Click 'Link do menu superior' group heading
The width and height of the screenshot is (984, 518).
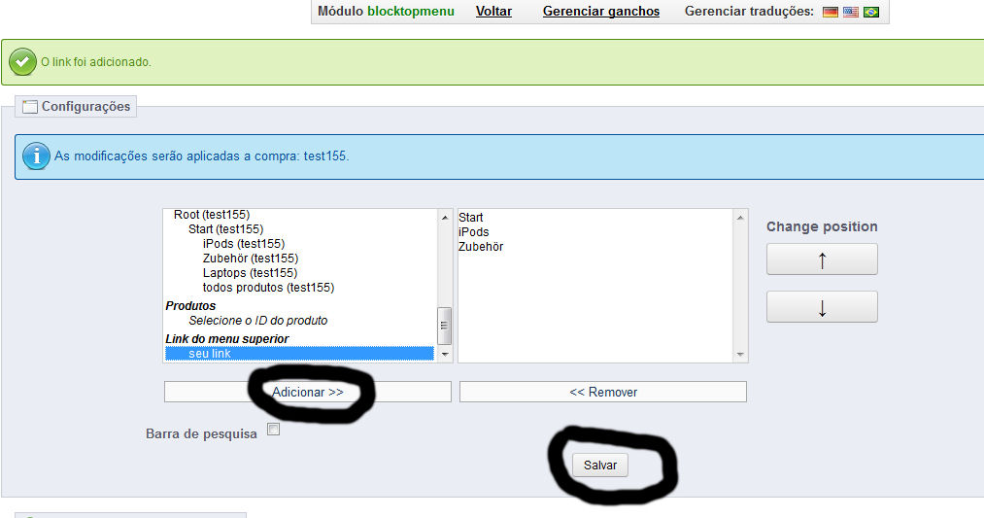tap(227, 339)
